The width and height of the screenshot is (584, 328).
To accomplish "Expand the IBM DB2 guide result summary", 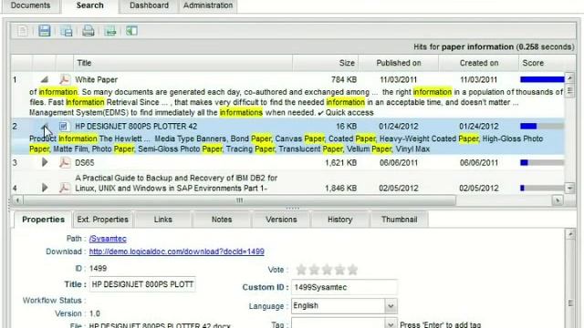I will pos(45,188).
